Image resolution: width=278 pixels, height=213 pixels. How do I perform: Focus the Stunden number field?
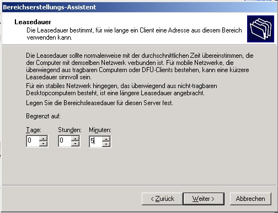(65, 141)
